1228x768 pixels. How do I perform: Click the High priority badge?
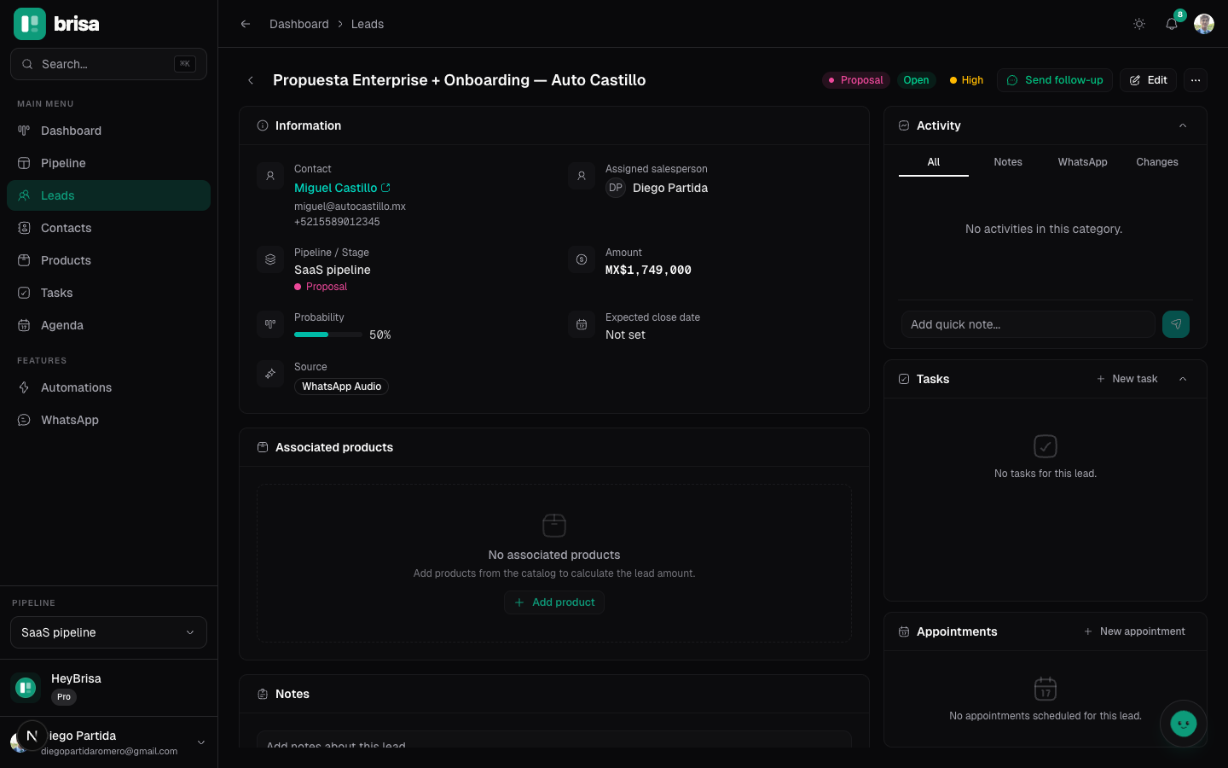point(966,80)
